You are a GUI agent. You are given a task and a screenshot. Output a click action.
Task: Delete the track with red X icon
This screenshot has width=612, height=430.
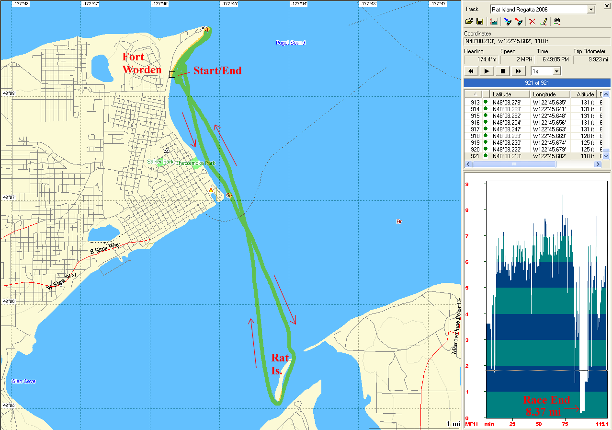pyautogui.click(x=532, y=22)
